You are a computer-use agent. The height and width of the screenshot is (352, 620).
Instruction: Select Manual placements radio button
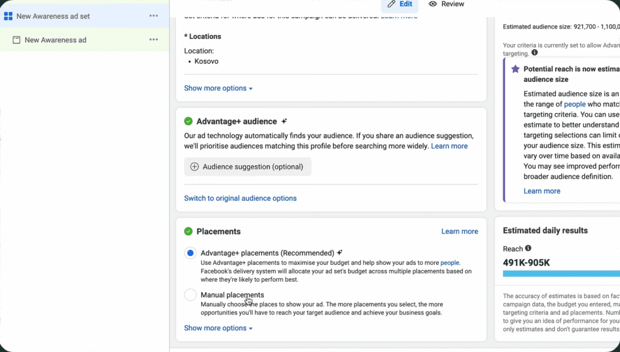tap(190, 295)
